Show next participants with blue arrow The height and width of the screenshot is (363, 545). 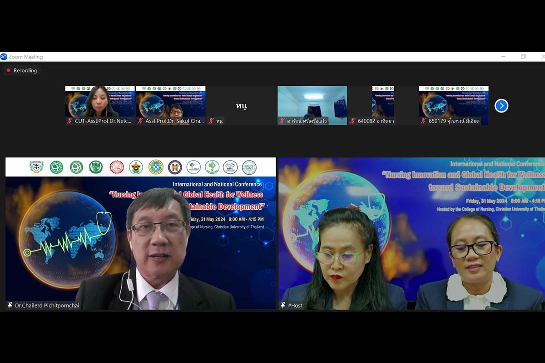pyautogui.click(x=501, y=106)
